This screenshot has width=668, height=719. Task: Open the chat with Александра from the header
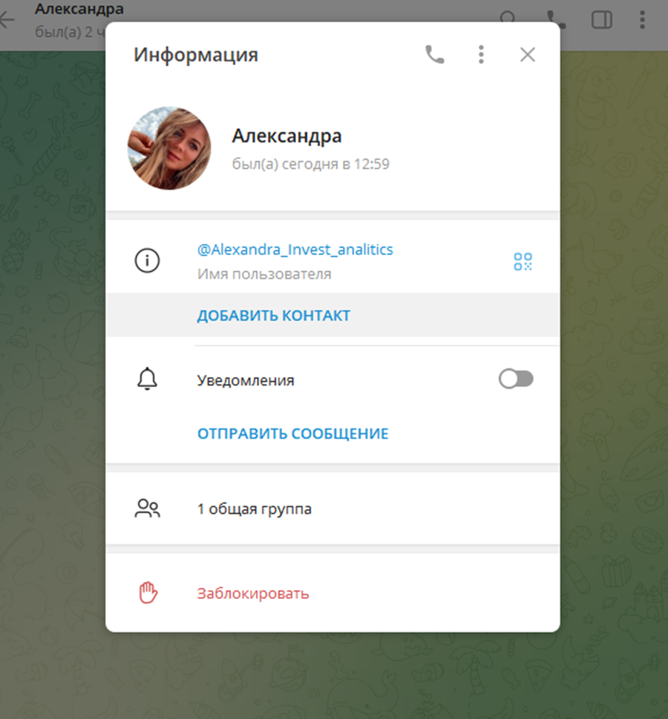(x=78, y=9)
